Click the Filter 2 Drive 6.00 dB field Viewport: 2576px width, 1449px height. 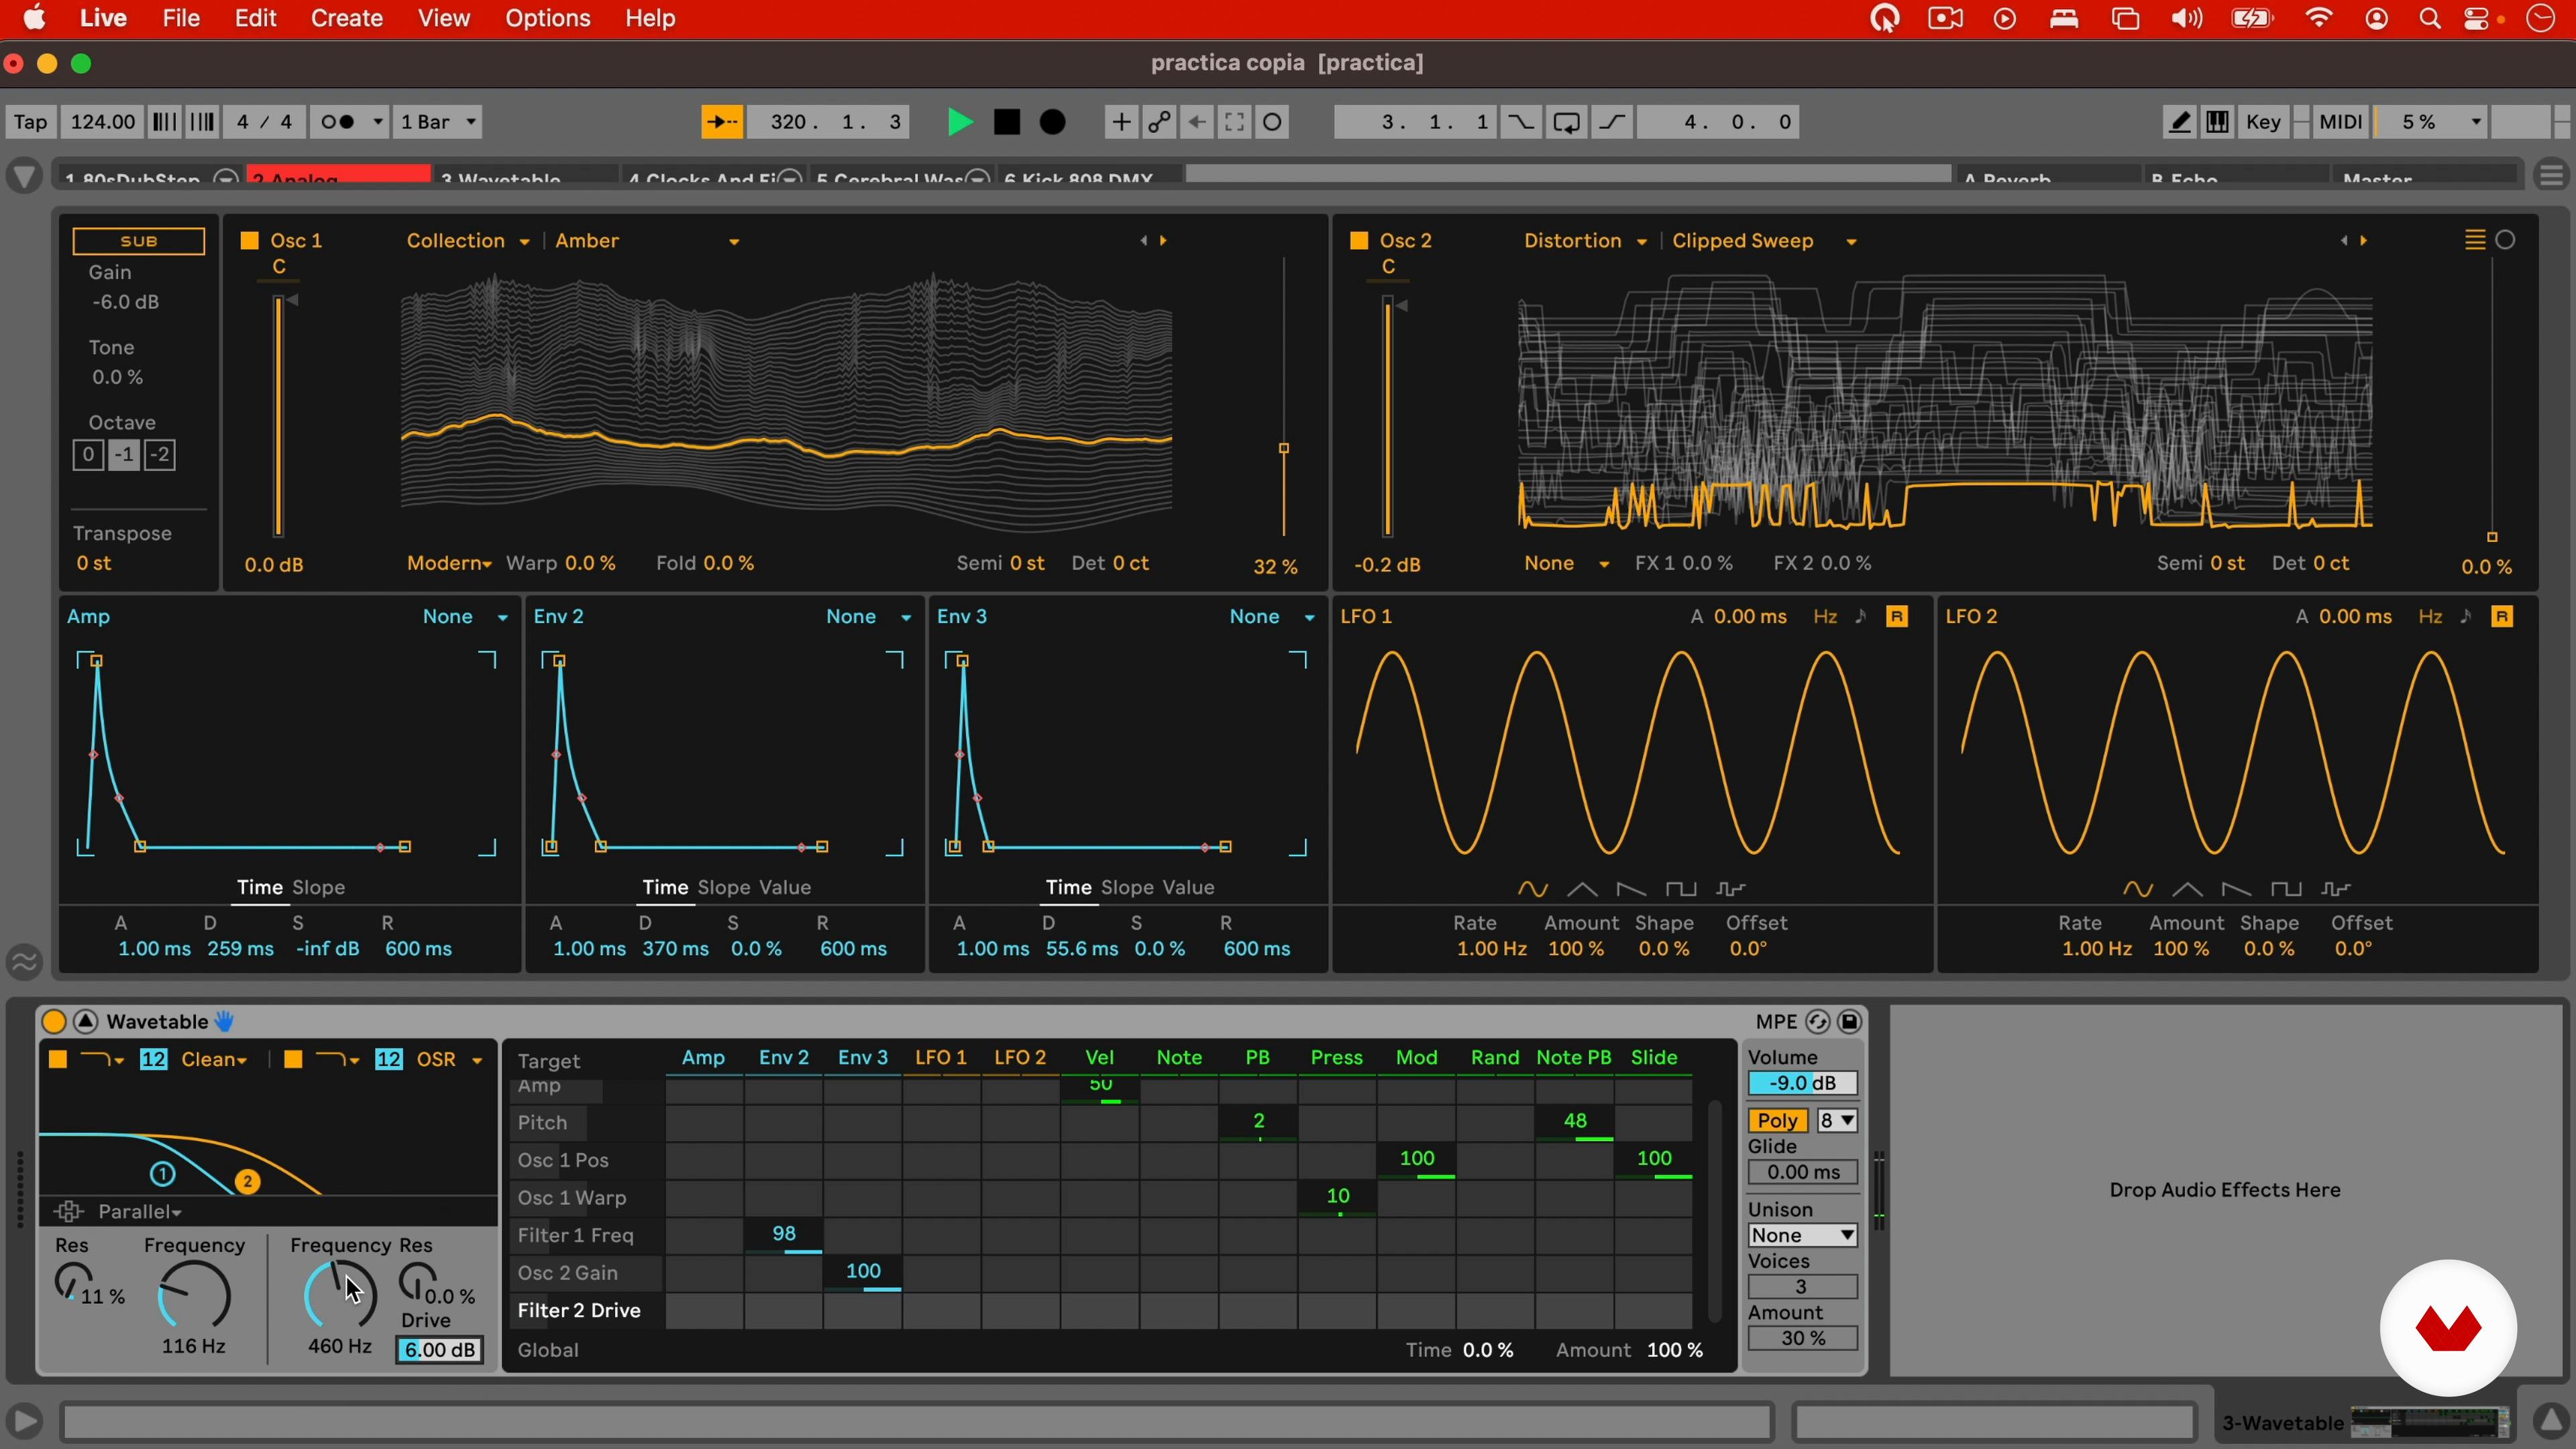pos(439,1349)
